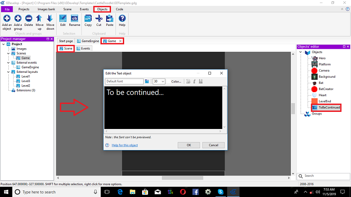Select the Hero object

click(x=322, y=58)
